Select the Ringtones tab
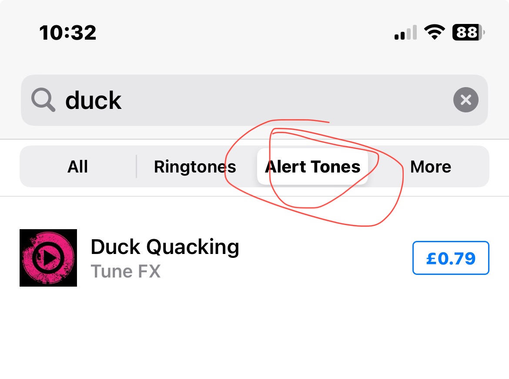 (195, 167)
